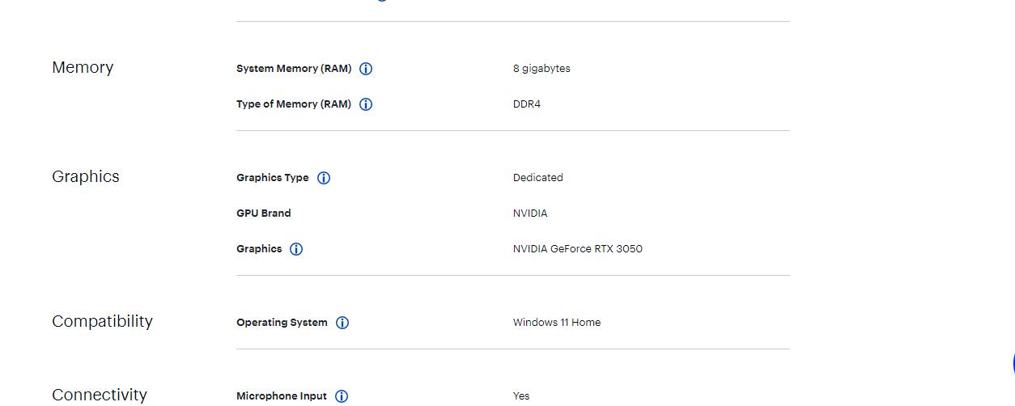Click the Windows 11 Home value
This screenshot has width=1015, height=406.
pos(557,323)
